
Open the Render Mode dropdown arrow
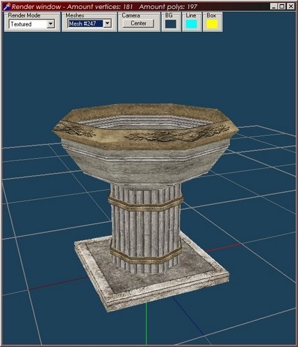pyautogui.click(x=51, y=24)
